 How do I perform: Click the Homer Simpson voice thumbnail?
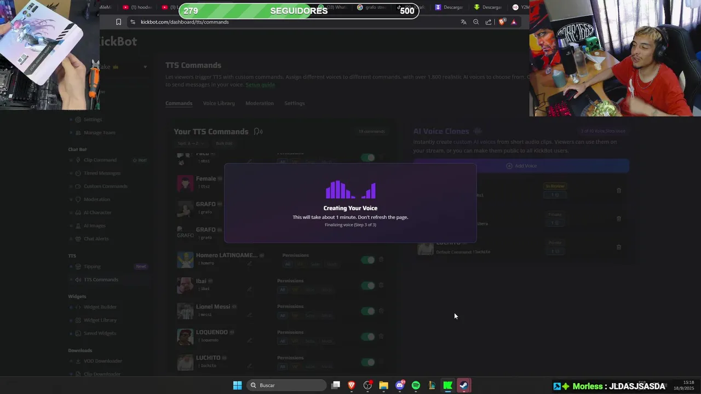point(185,260)
